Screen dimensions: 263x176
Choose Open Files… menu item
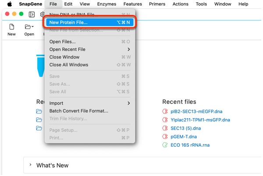tap(90, 42)
